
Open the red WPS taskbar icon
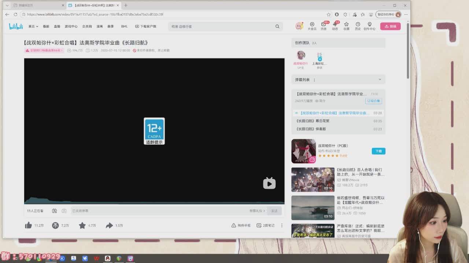96,258
